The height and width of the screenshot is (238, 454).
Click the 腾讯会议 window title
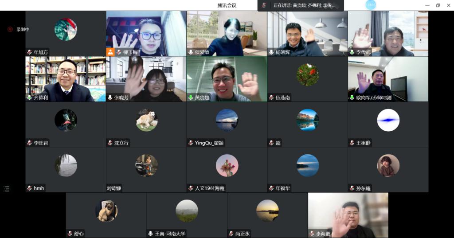[227, 5]
